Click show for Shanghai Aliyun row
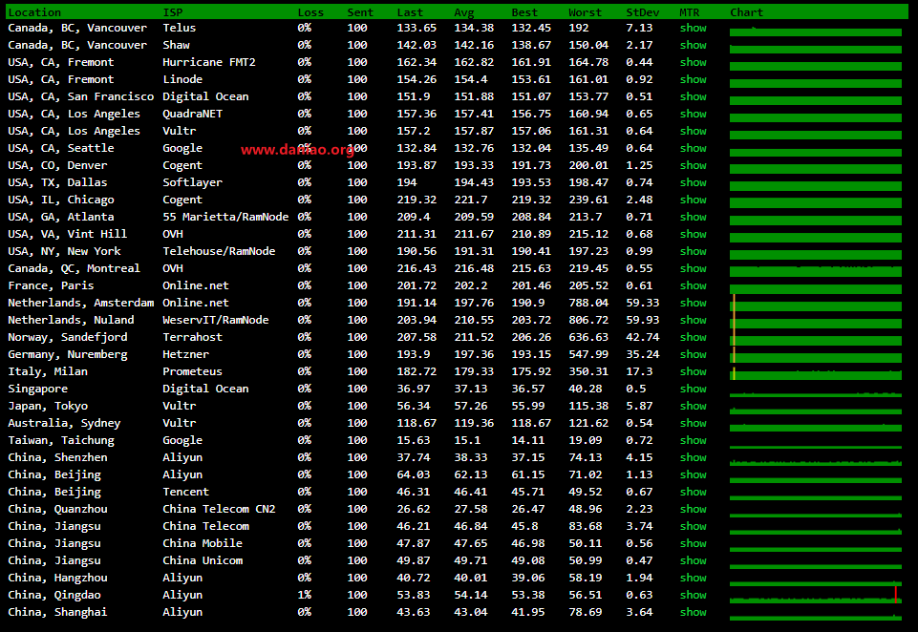The width and height of the screenshot is (918, 632). coord(693,613)
